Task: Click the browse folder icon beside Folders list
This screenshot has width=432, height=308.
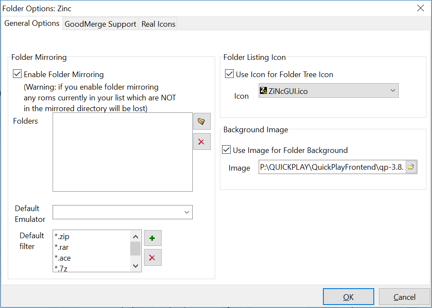Action: [202, 121]
